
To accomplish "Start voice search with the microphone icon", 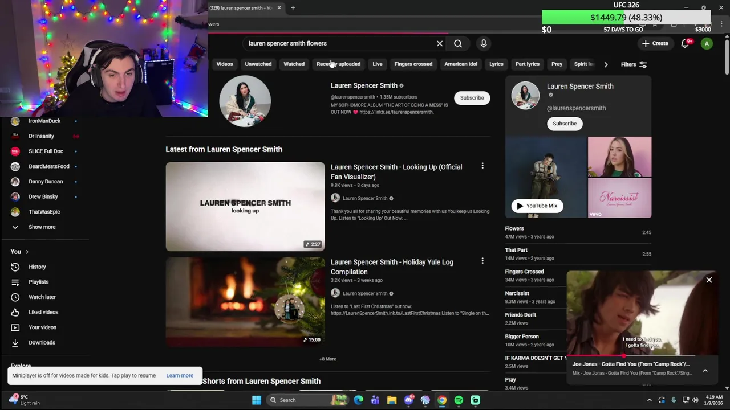I will [484, 43].
